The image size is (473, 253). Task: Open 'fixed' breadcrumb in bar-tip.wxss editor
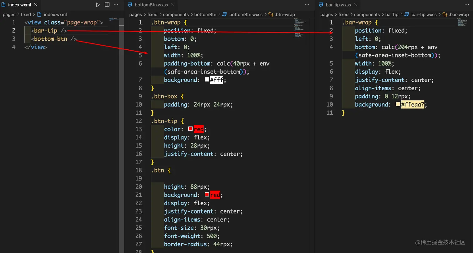(x=343, y=14)
